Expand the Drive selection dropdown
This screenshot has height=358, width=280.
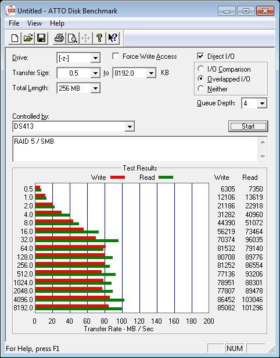click(x=95, y=58)
